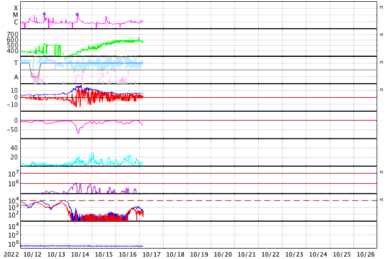Image resolution: width=387 pixels, height=259 pixels.
Task: Click the X class label on the flare axis
Action: [x=16, y=8]
